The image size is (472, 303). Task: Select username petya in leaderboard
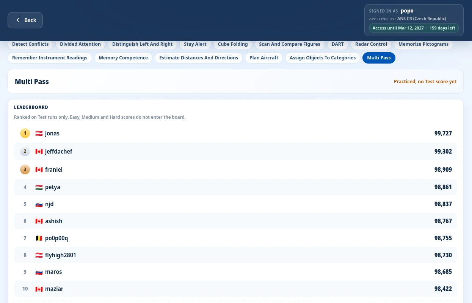[x=53, y=187]
